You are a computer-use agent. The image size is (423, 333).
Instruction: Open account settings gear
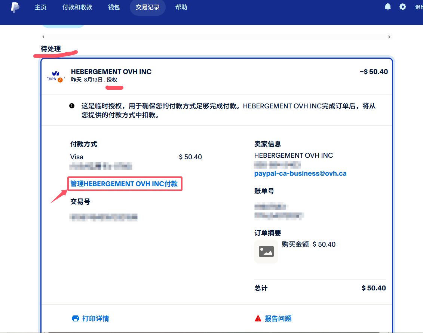coord(403,7)
